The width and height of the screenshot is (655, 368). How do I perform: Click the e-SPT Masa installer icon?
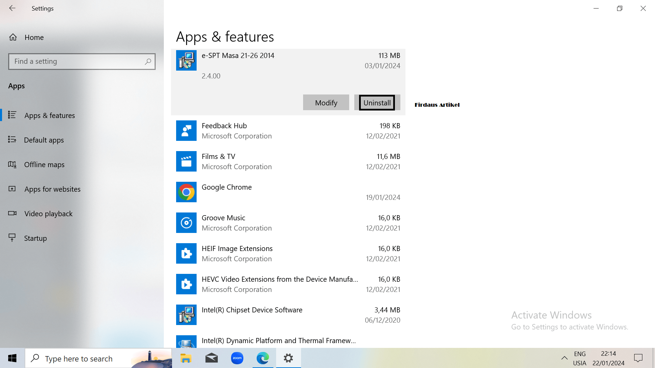pyautogui.click(x=186, y=60)
